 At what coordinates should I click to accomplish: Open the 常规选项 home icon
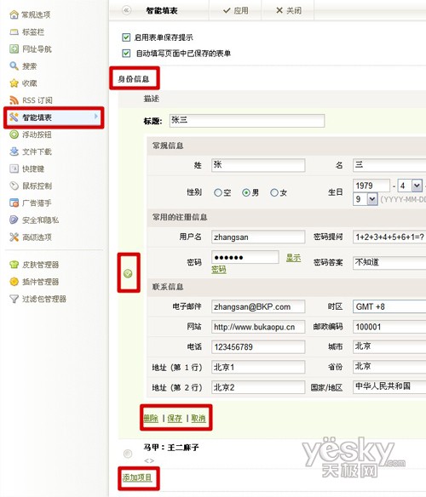click(14, 14)
